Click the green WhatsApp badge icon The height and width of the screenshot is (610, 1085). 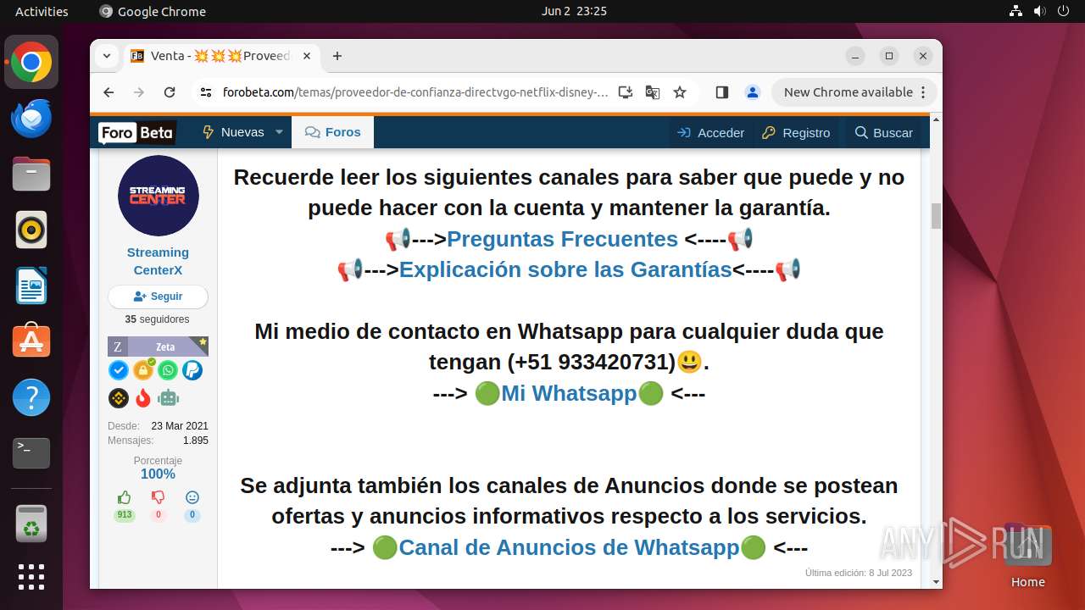(x=168, y=370)
